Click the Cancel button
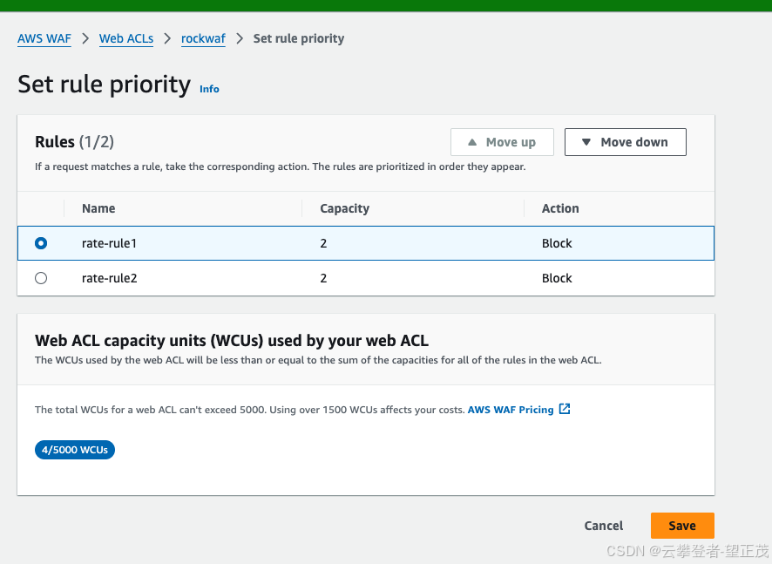772x564 pixels. [604, 526]
